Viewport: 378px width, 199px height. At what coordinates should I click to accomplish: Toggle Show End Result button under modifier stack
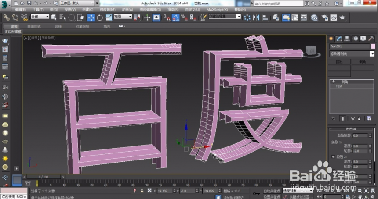343,118
